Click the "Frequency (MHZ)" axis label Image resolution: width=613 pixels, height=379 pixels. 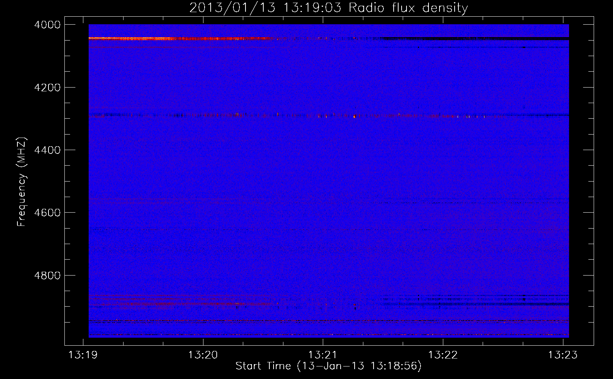[22, 182]
